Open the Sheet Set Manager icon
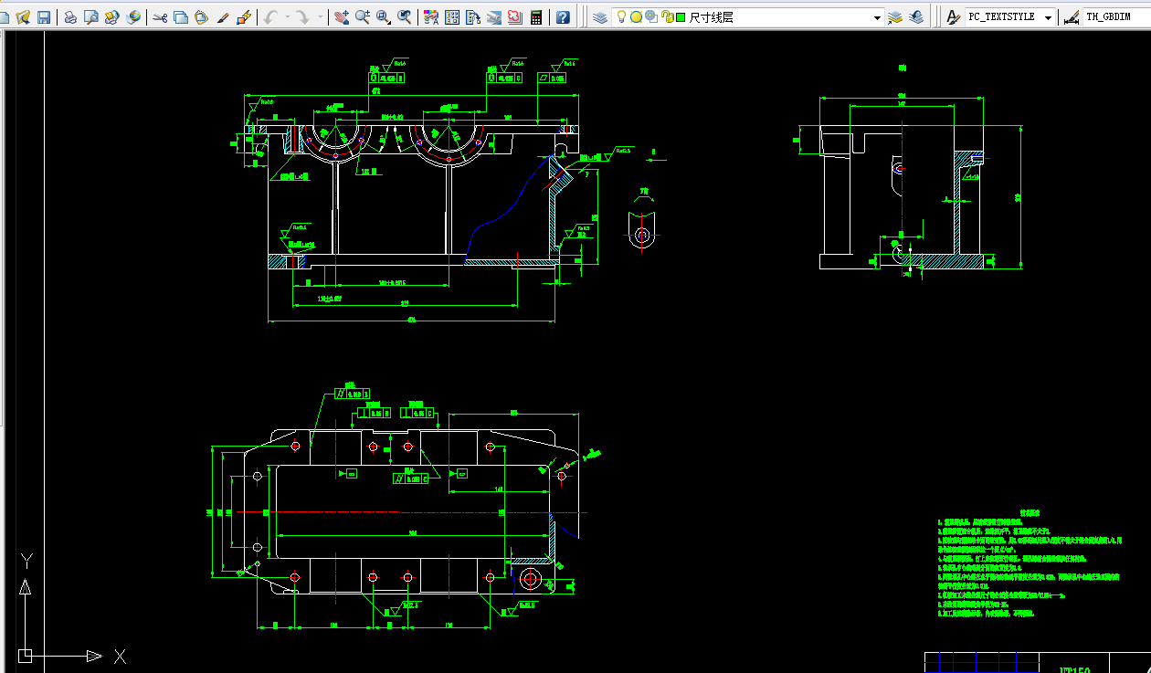Image resolution: width=1151 pixels, height=673 pixels. [494, 17]
